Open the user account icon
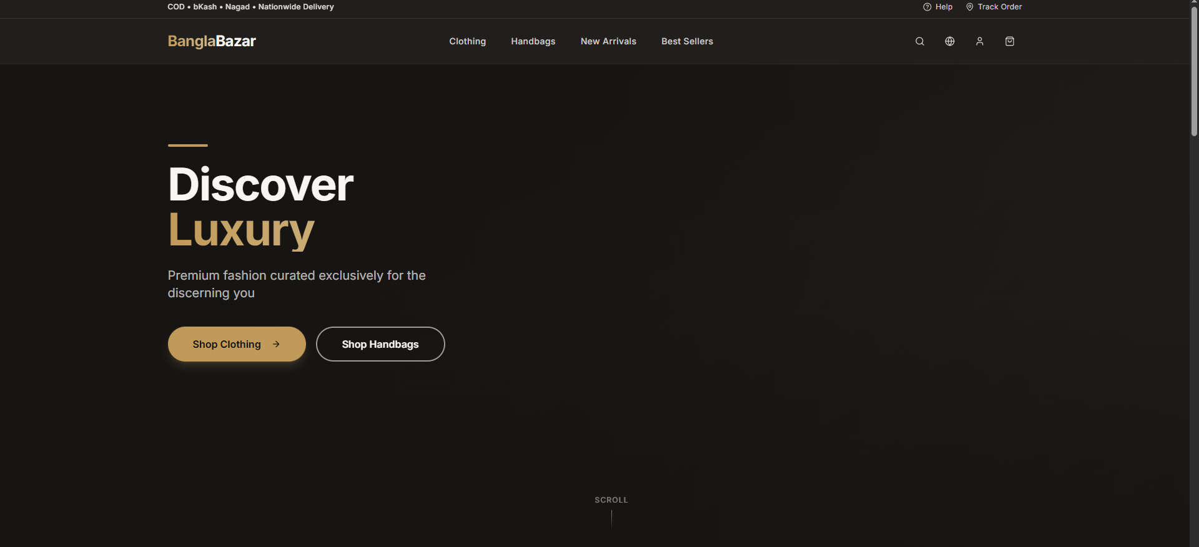The width and height of the screenshot is (1199, 547). coord(979,41)
